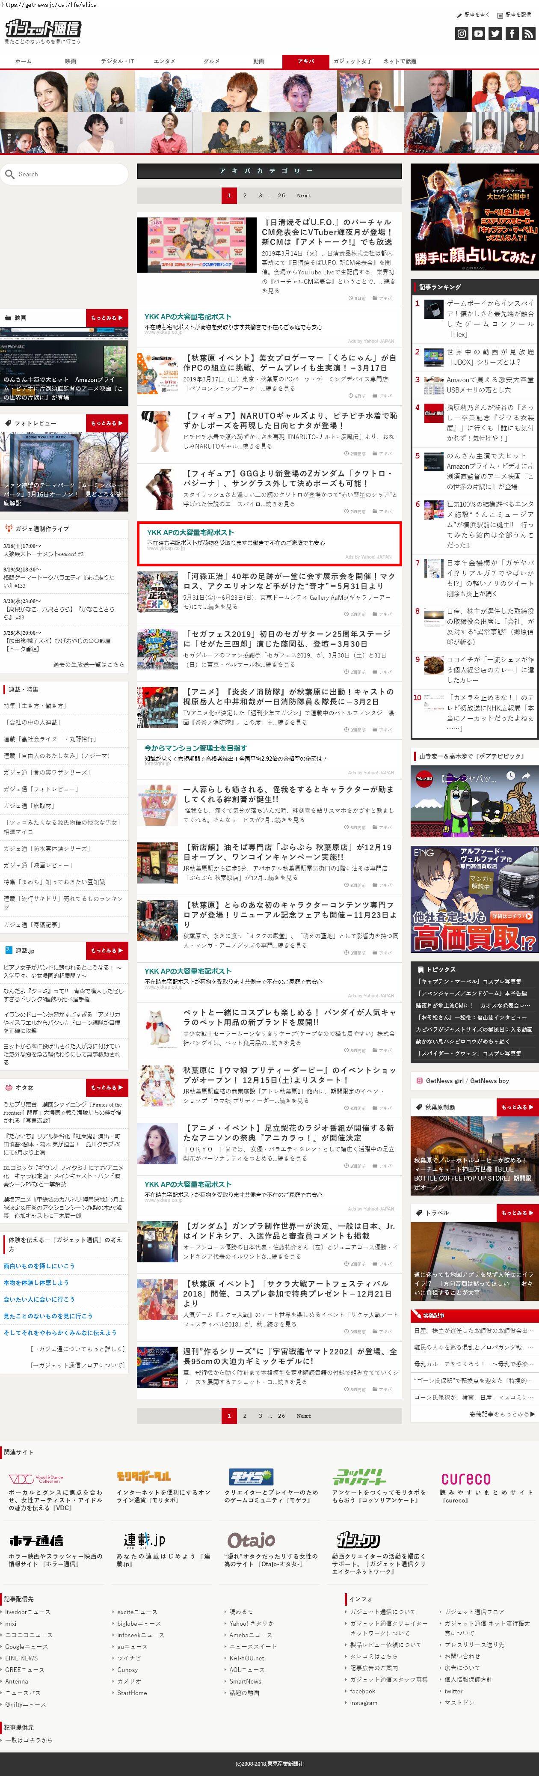Click the icon beside ガジェ通制作ライブ heading

[8, 528]
